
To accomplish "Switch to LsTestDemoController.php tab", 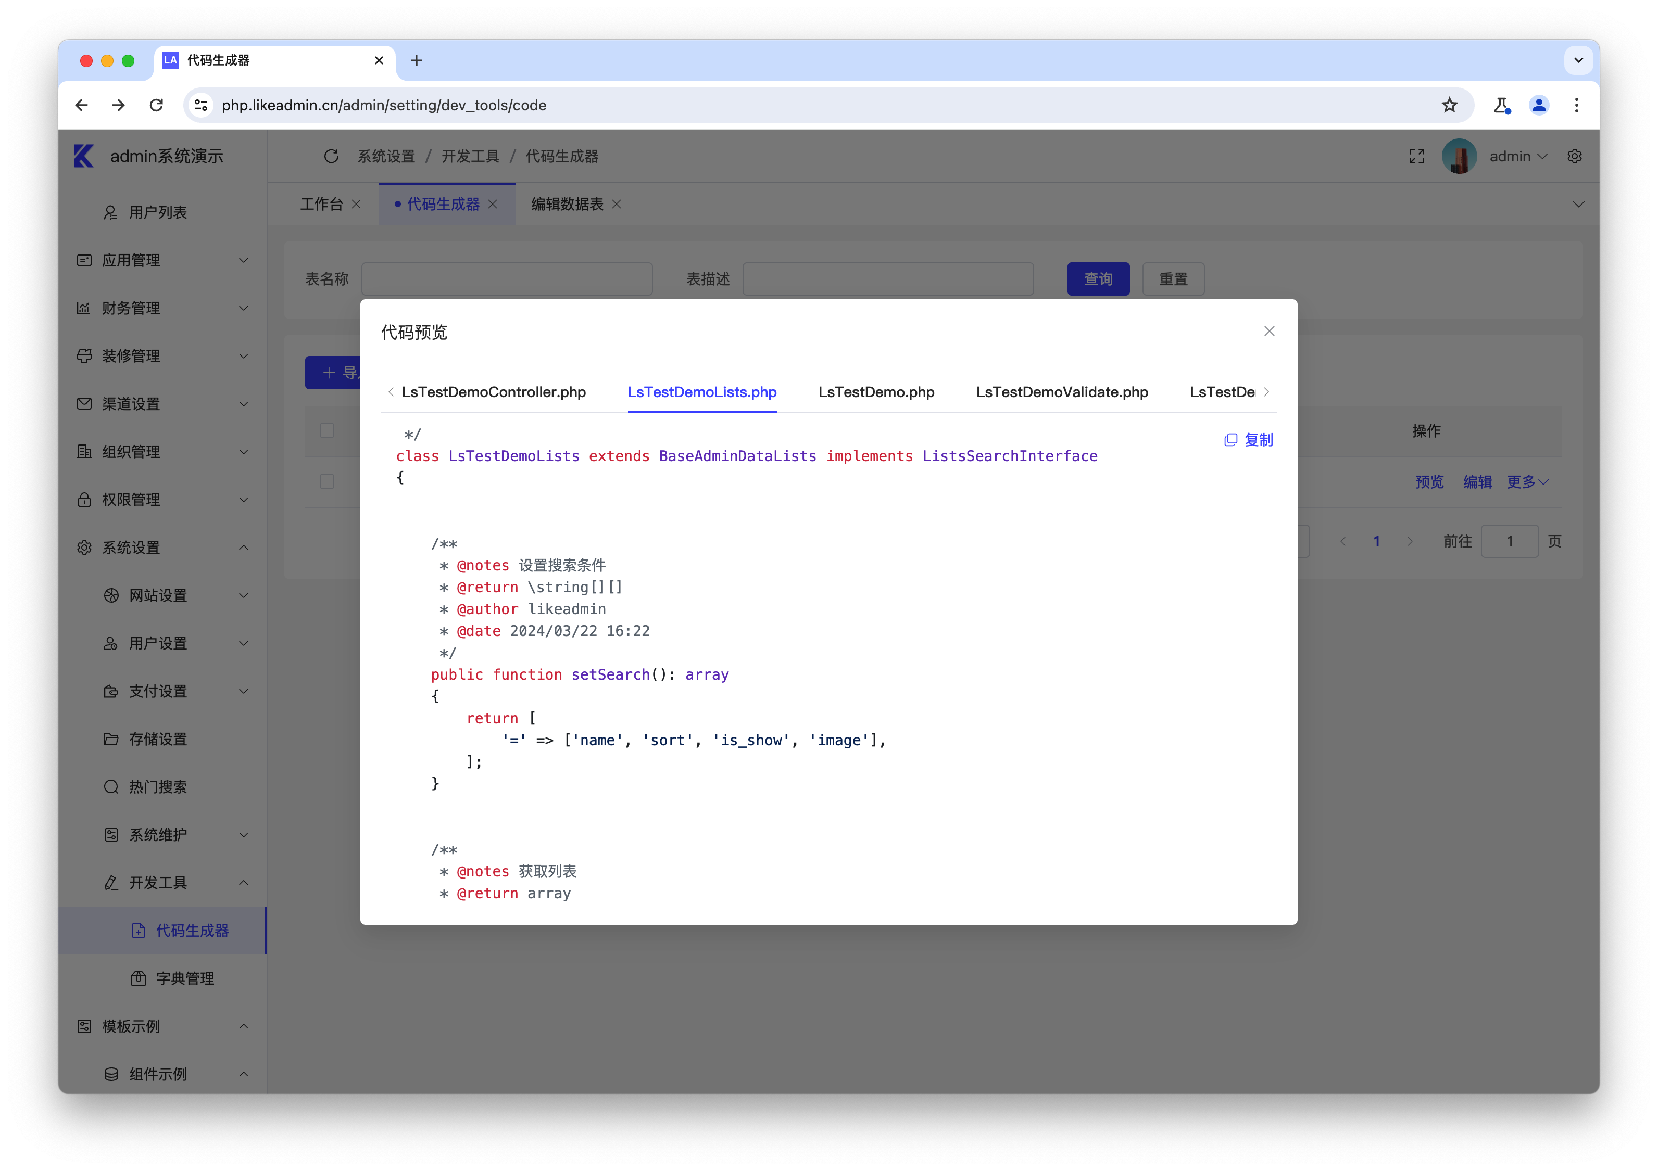I will [493, 392].
